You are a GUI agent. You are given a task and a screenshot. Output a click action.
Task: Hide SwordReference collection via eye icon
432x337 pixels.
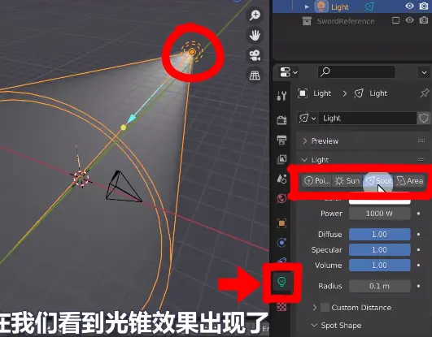tap(409, 20)
